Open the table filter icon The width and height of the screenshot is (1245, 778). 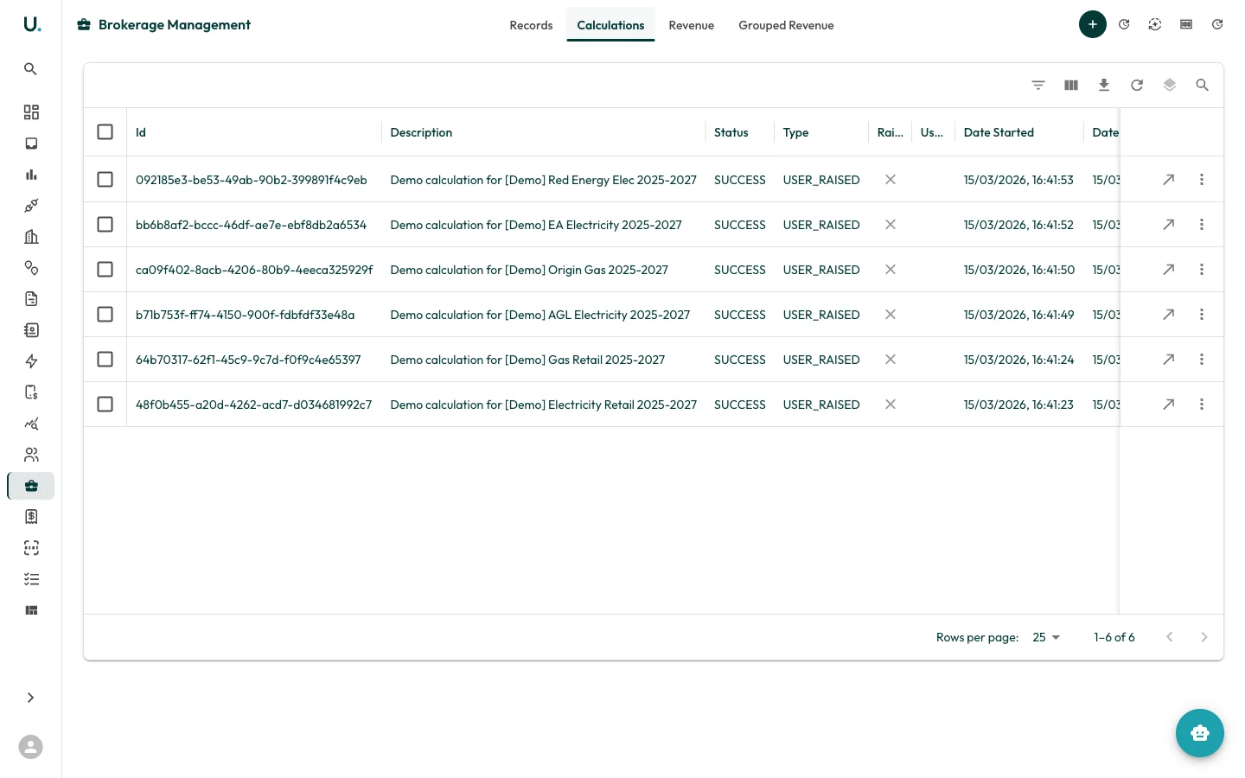[1038, 85]
